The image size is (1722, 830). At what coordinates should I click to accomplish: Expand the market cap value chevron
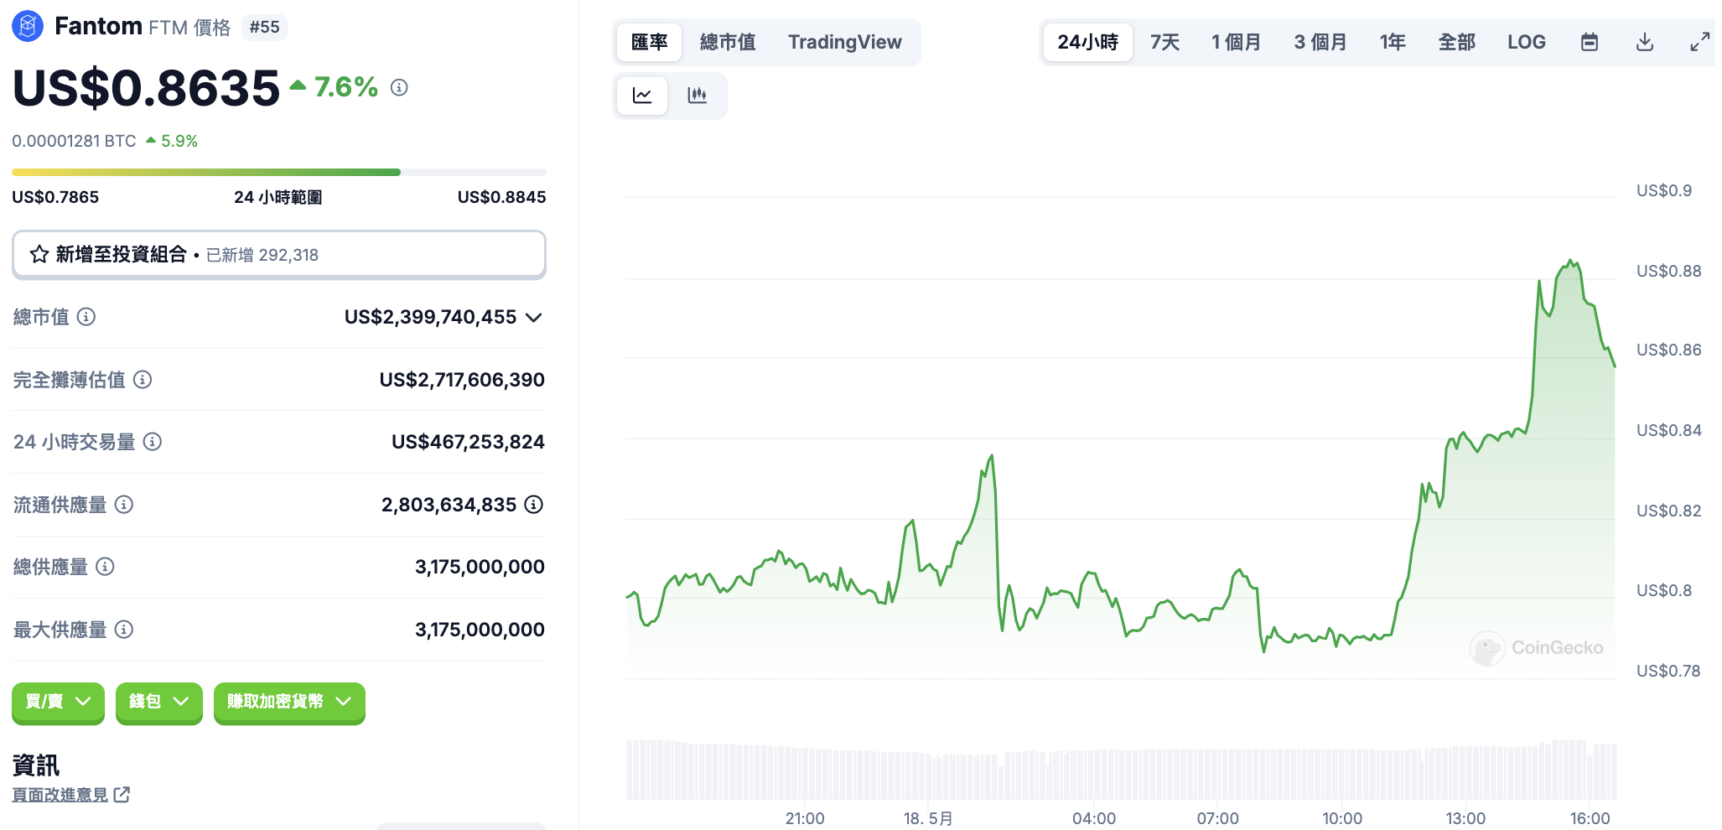pos(534,317)
